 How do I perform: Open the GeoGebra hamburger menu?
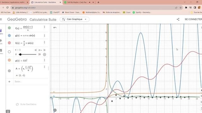coord(1,19)
